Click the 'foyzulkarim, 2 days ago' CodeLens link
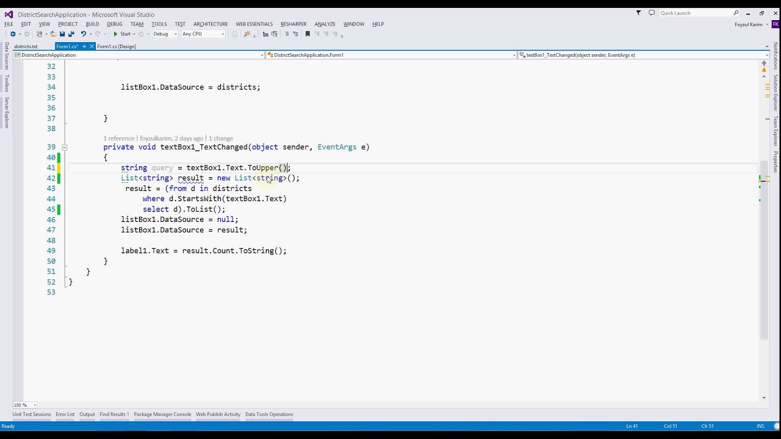This screenshot has width=781, height=439. pos(171,138)
